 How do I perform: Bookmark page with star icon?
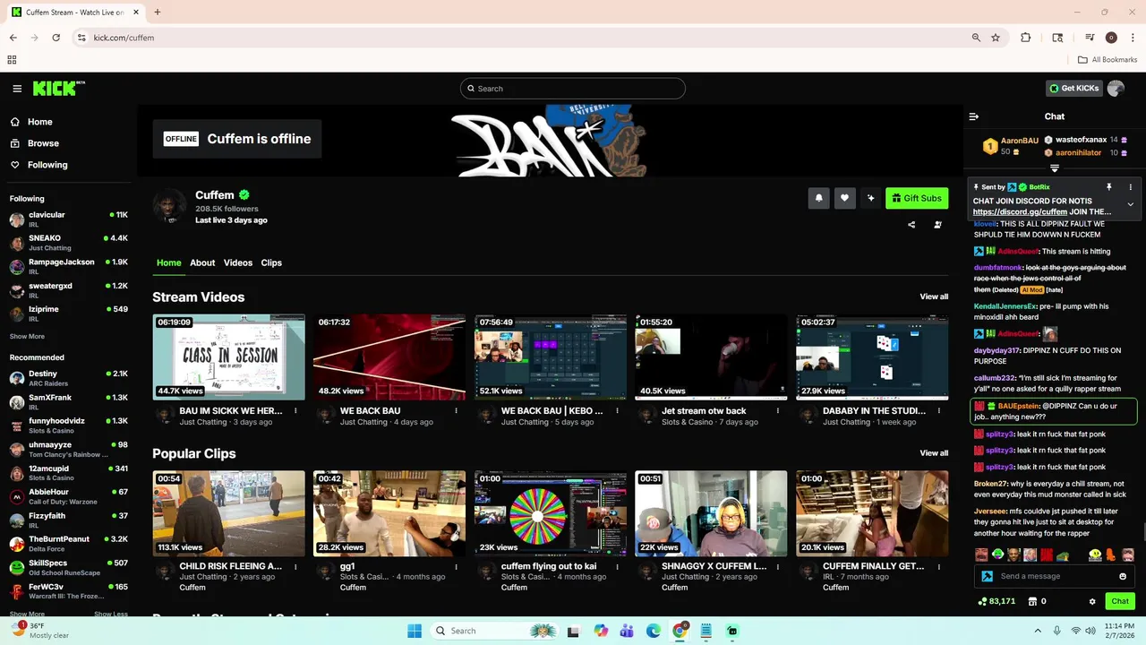(996, 38)
